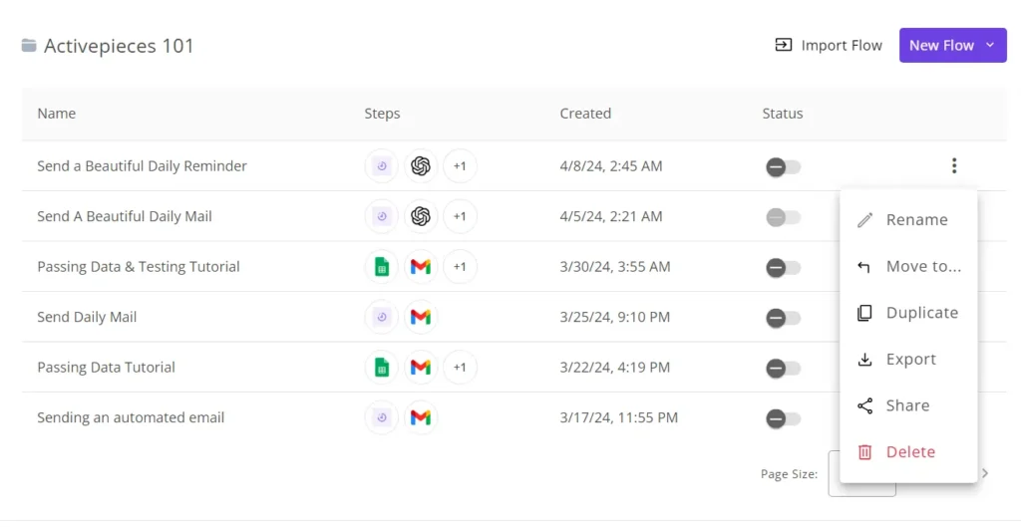Click schedule trigger icon in Sending an automated email row
The width and height of the screenshot is (1021, 527).
pos(381,417)
